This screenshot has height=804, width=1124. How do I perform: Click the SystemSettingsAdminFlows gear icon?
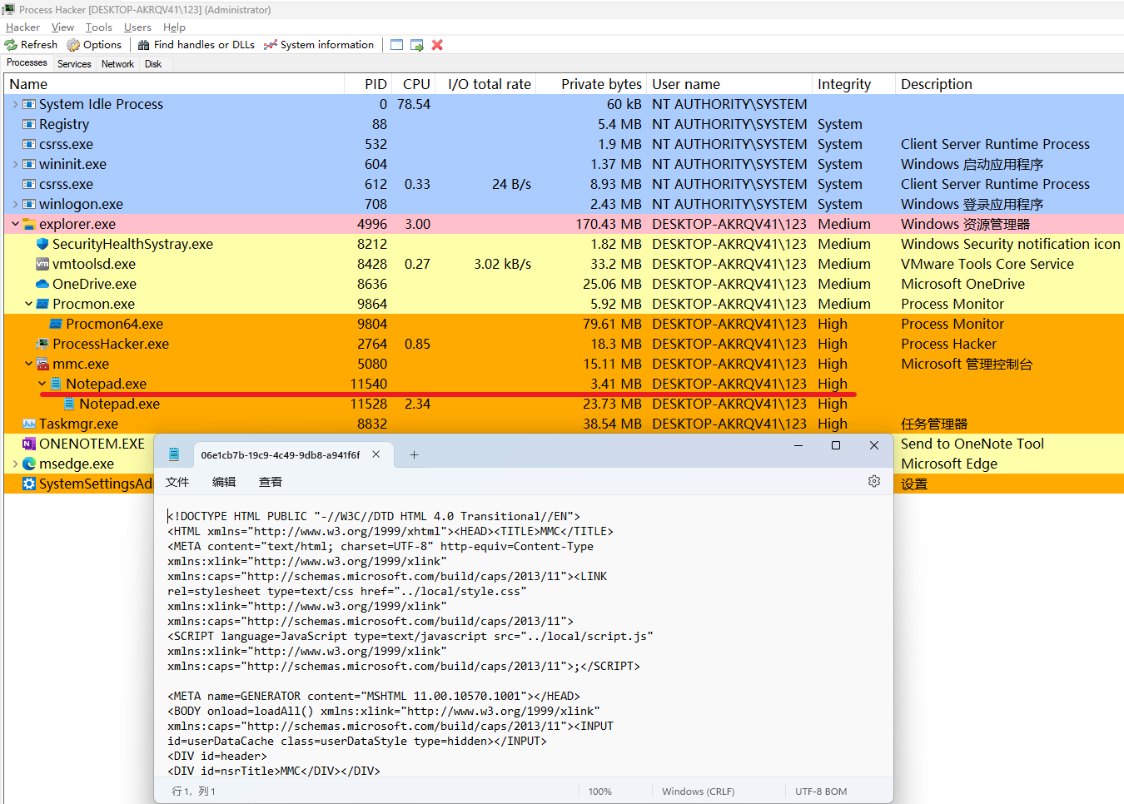click(x=29, y=484)
